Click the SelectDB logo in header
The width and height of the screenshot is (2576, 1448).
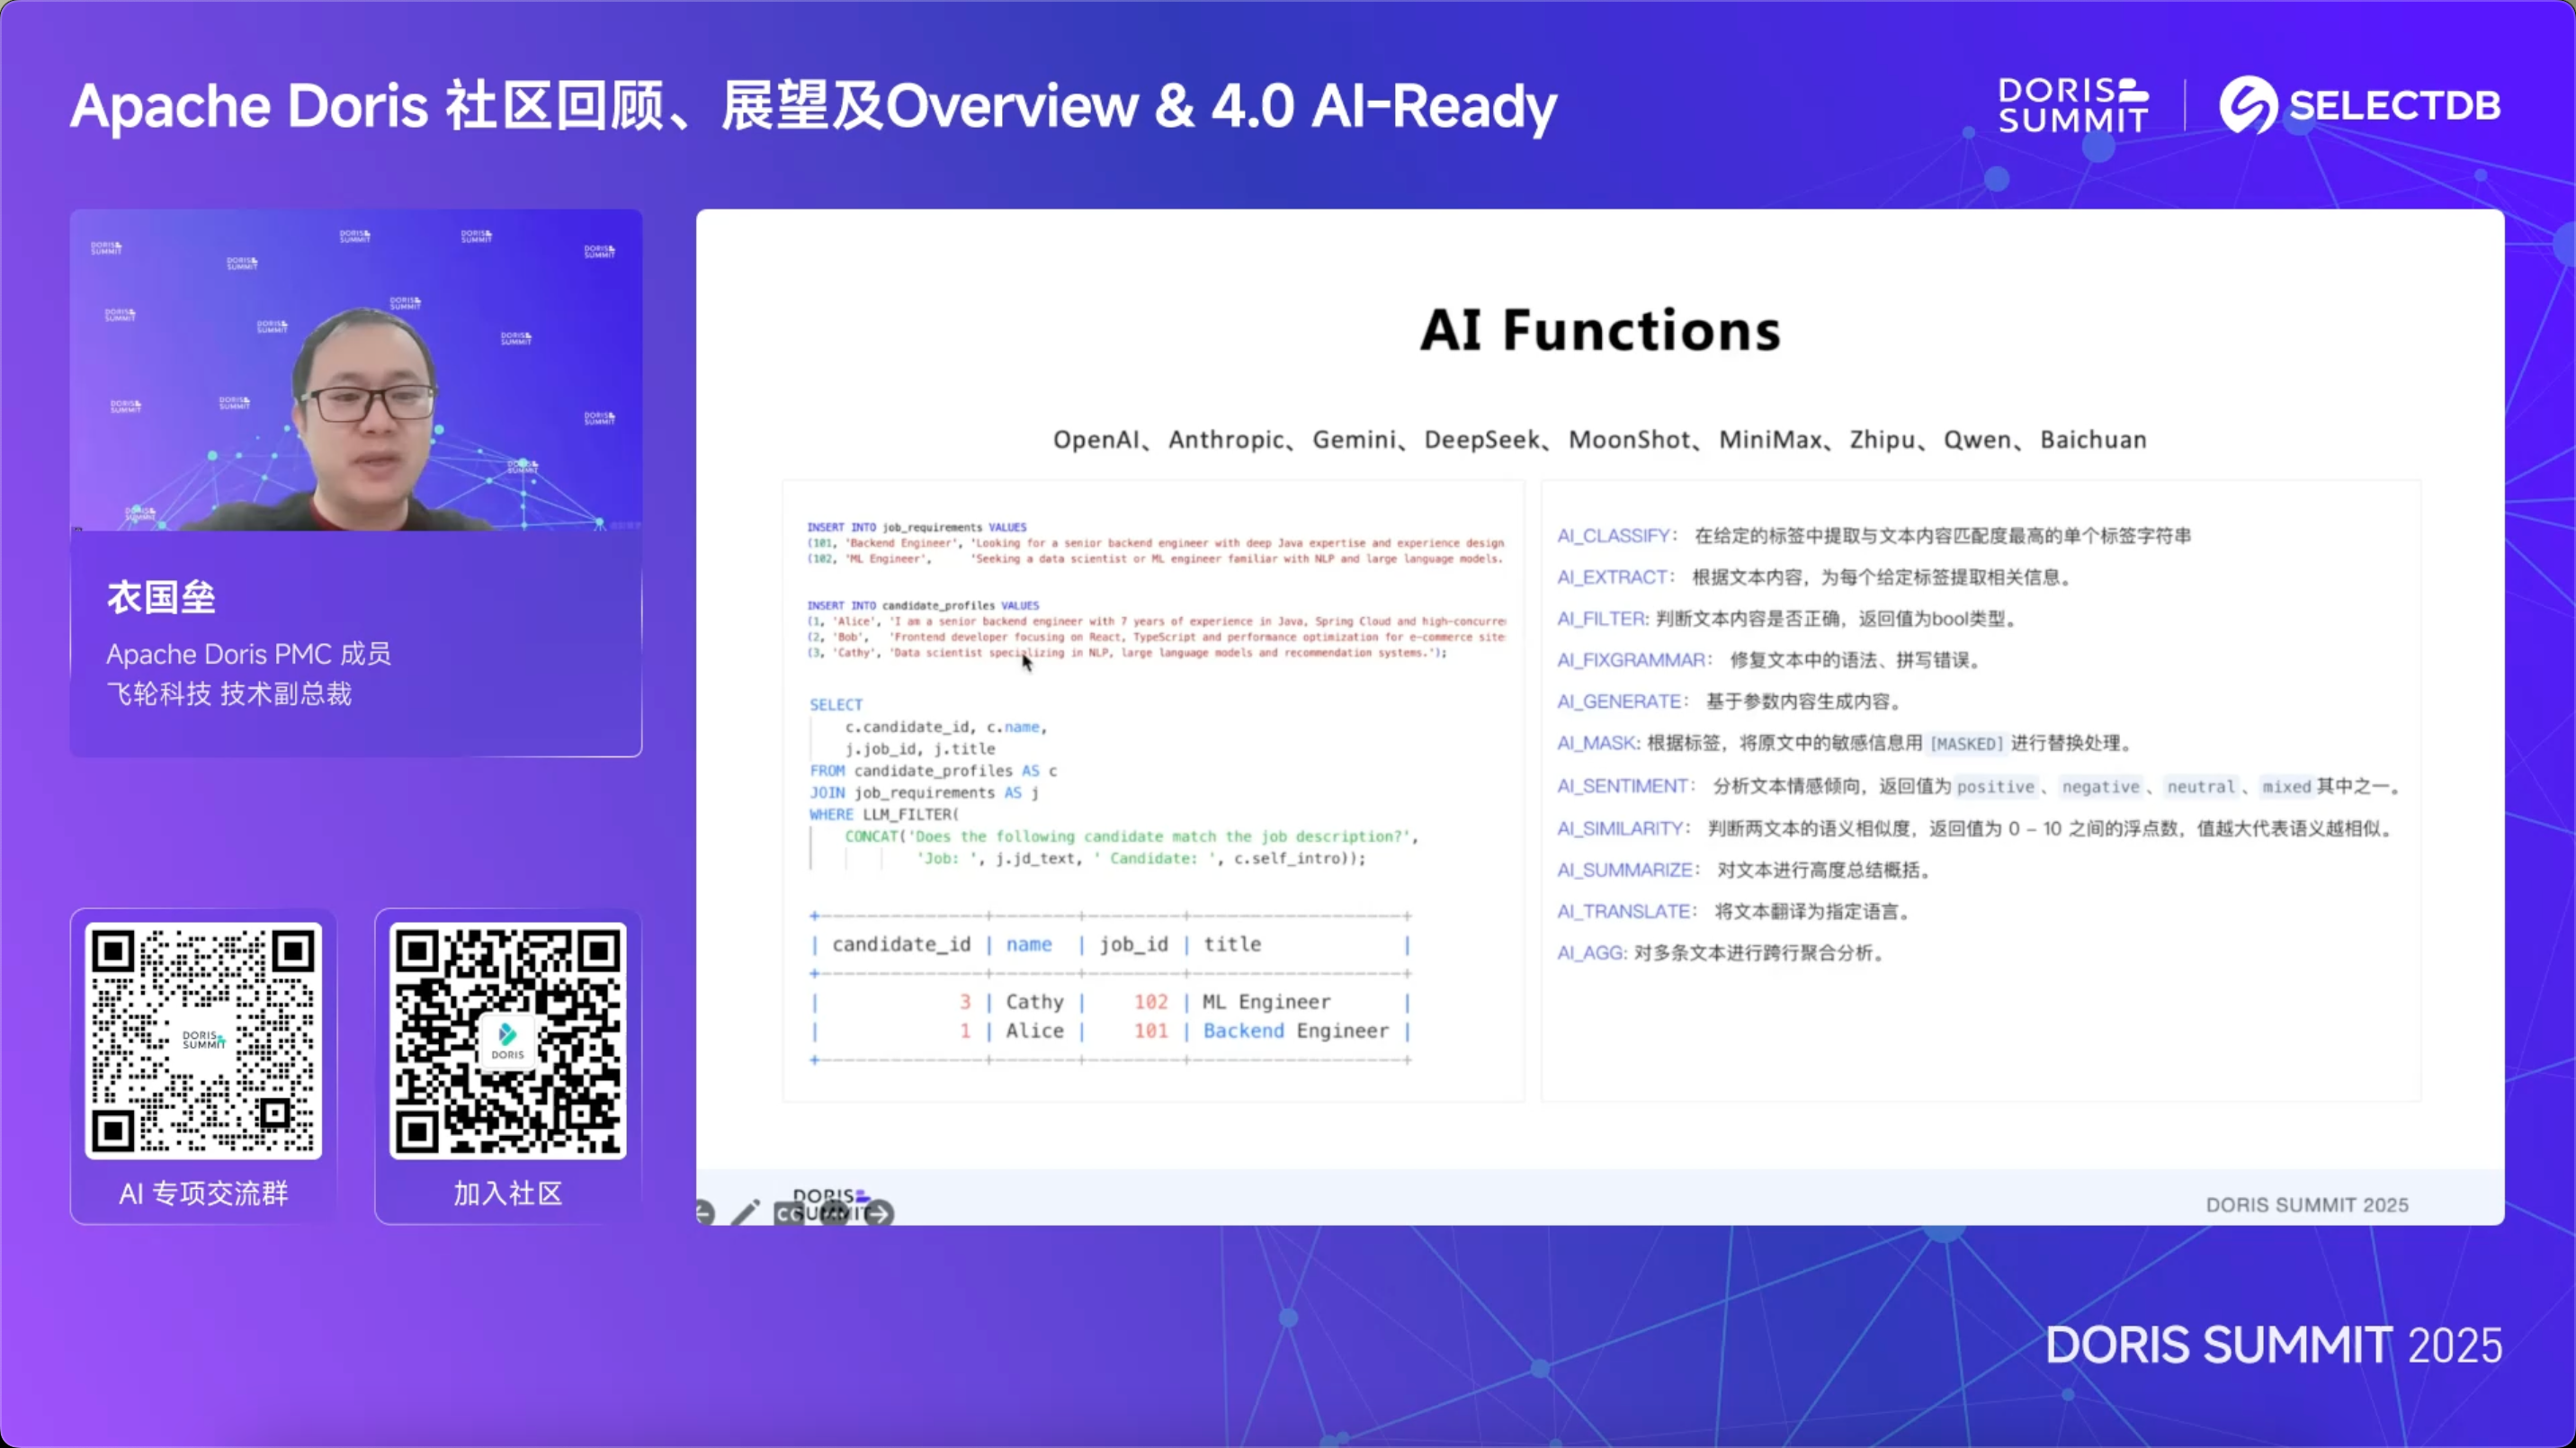2360,105
